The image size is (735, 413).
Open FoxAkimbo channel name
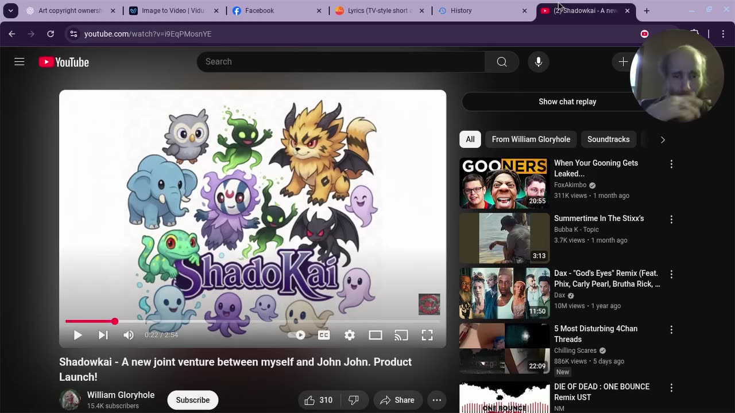click(570, 185)
